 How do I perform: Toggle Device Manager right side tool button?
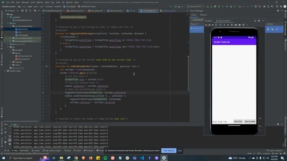click(285, 28)
